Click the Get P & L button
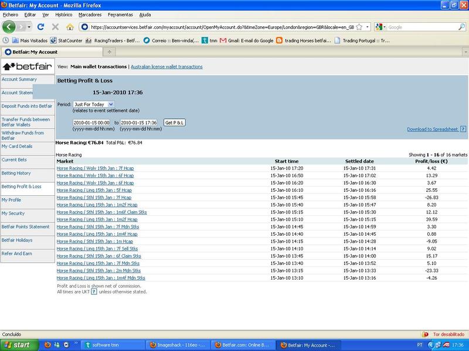Image resolution: width=469 pixels, height=351 pixels. pyautogui.click(x=174, y=123)
